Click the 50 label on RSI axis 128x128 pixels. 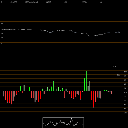pos(2,34)
